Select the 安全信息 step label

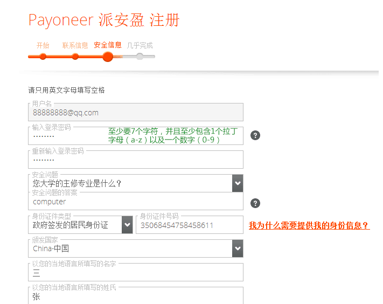click(x=108, y=45)
